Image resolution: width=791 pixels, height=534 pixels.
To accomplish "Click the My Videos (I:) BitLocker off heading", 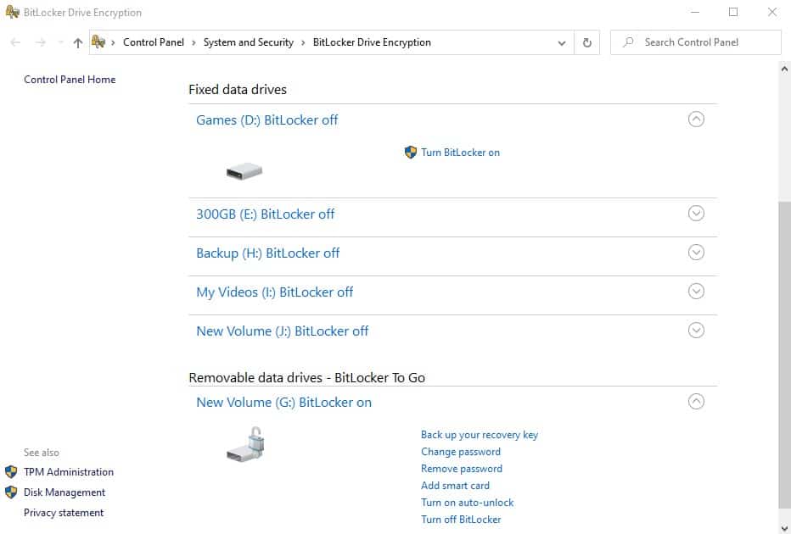I will [274, 292].
